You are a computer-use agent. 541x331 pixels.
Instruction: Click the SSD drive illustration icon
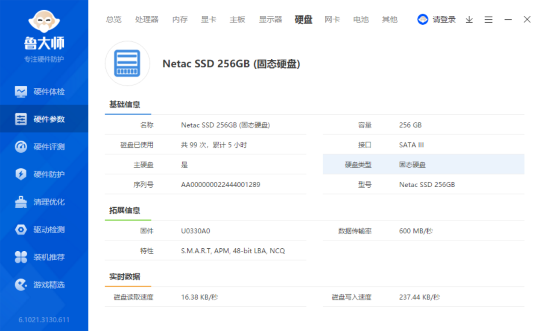(x=127, y=64)
